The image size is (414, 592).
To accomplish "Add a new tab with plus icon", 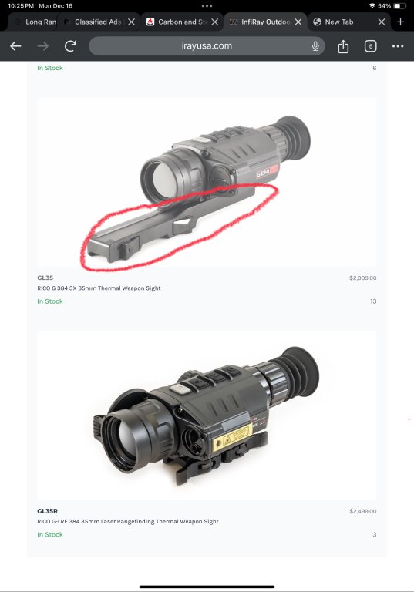I will [x=400, y=22].
